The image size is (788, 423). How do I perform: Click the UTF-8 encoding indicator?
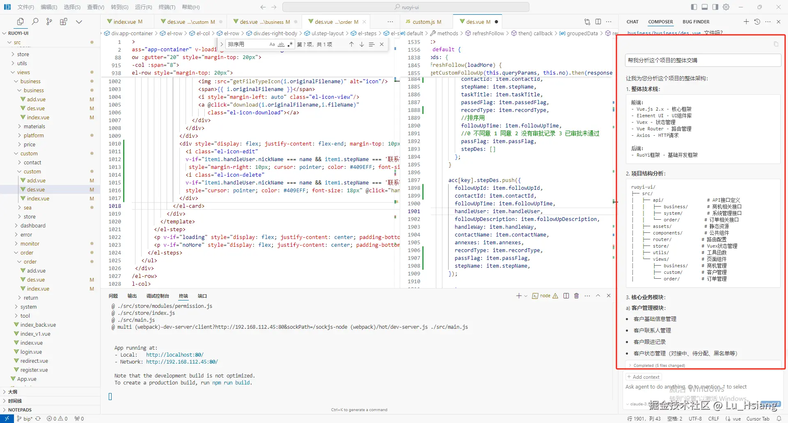(695, 418)
